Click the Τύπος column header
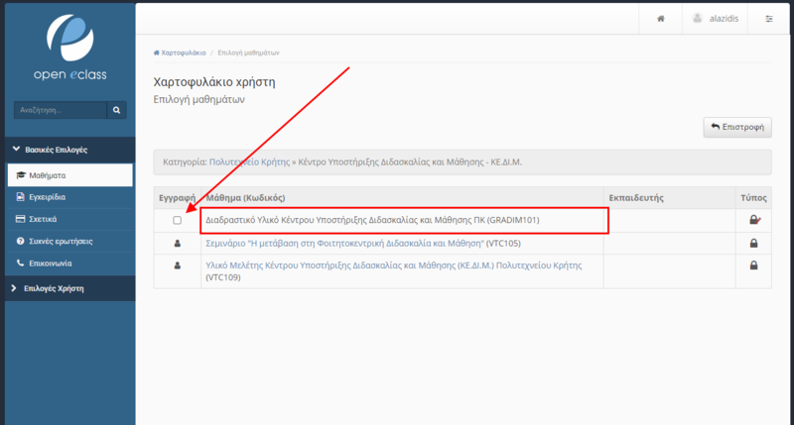Viewport: 794px width, 425px height. point(753,197)
